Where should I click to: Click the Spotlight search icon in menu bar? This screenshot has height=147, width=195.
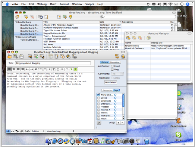188,4
